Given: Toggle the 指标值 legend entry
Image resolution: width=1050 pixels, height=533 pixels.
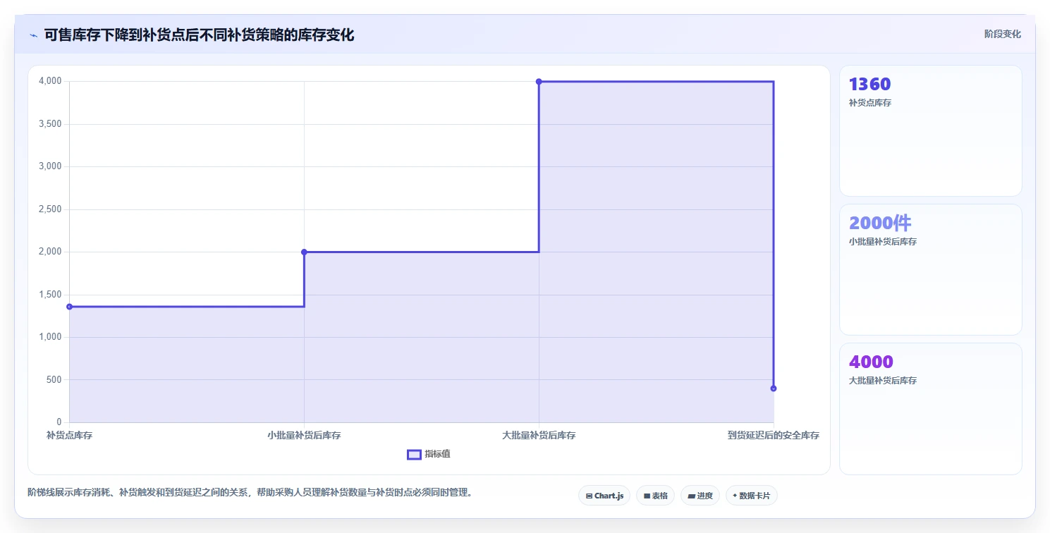Looking at the screenshot, I should point(429,454).
